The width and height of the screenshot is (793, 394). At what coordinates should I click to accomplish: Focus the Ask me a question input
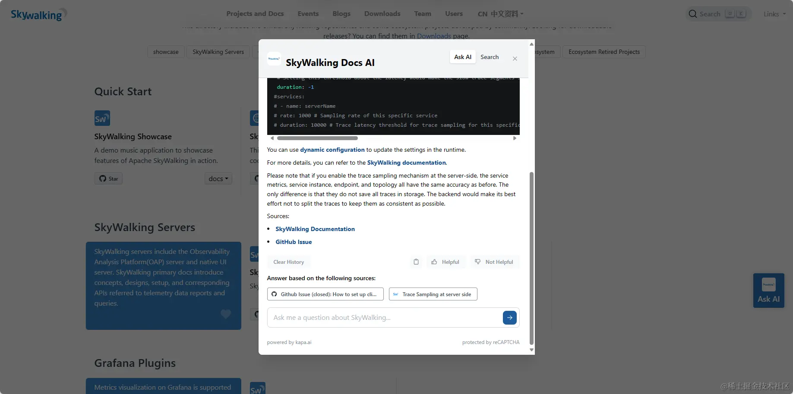tap(385, 318)
